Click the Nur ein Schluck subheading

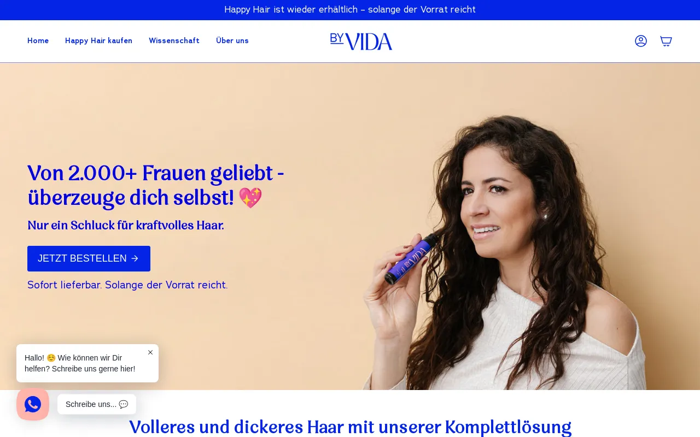click(x=126, y=225)
